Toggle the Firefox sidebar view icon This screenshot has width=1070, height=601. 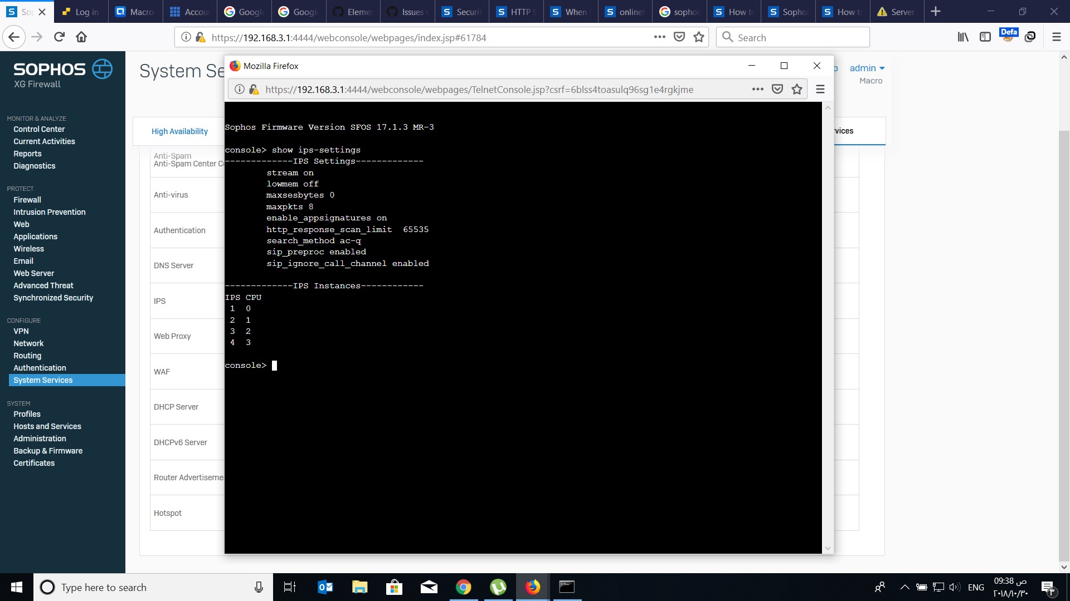985,37
